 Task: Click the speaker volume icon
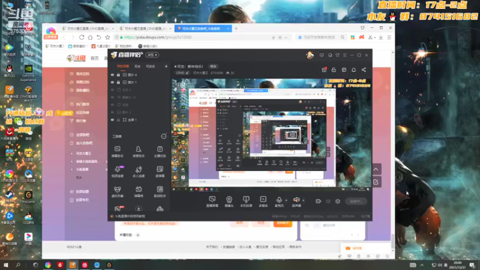coord(296,200)
